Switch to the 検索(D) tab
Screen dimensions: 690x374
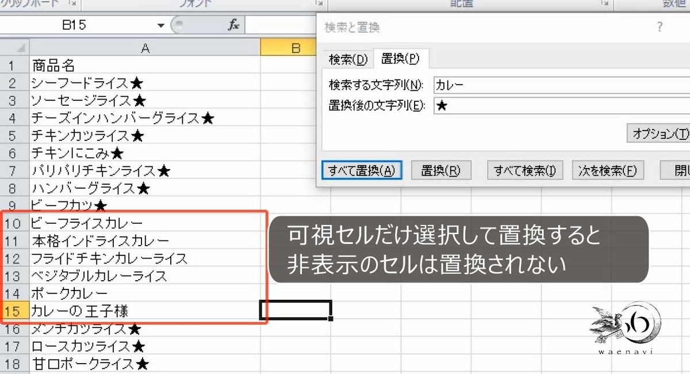(x=347, y=59)
